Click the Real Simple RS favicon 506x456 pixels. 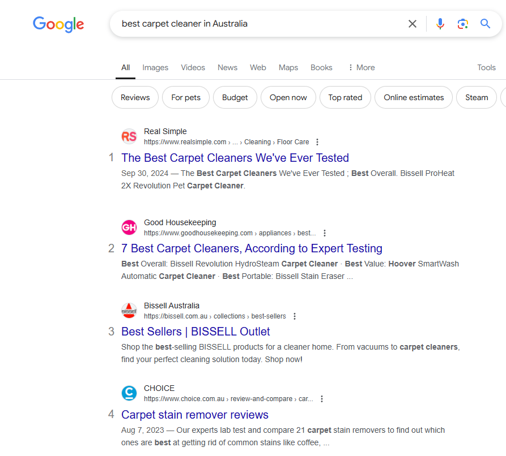(x=129, y=136)
